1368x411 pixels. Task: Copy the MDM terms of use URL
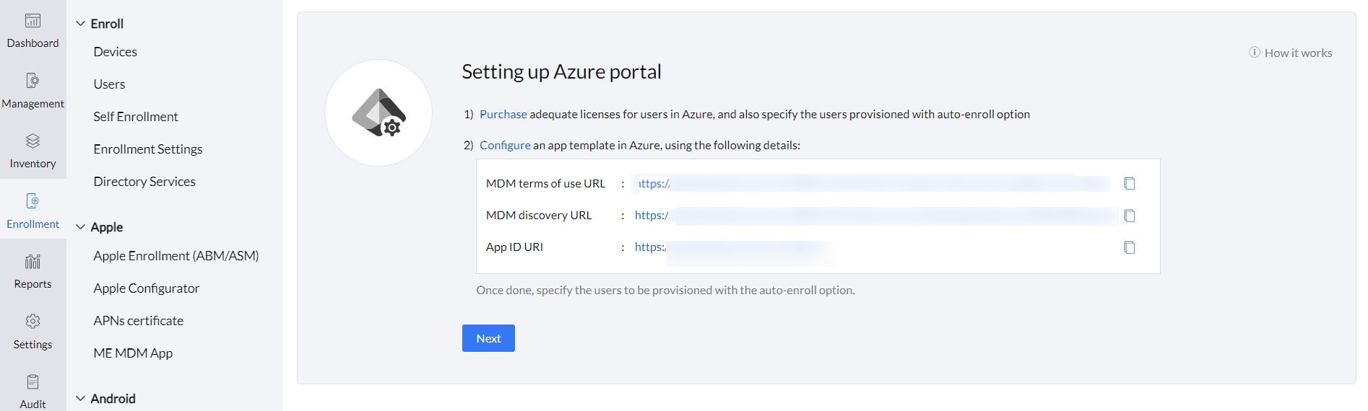(x=1130, y=184)
